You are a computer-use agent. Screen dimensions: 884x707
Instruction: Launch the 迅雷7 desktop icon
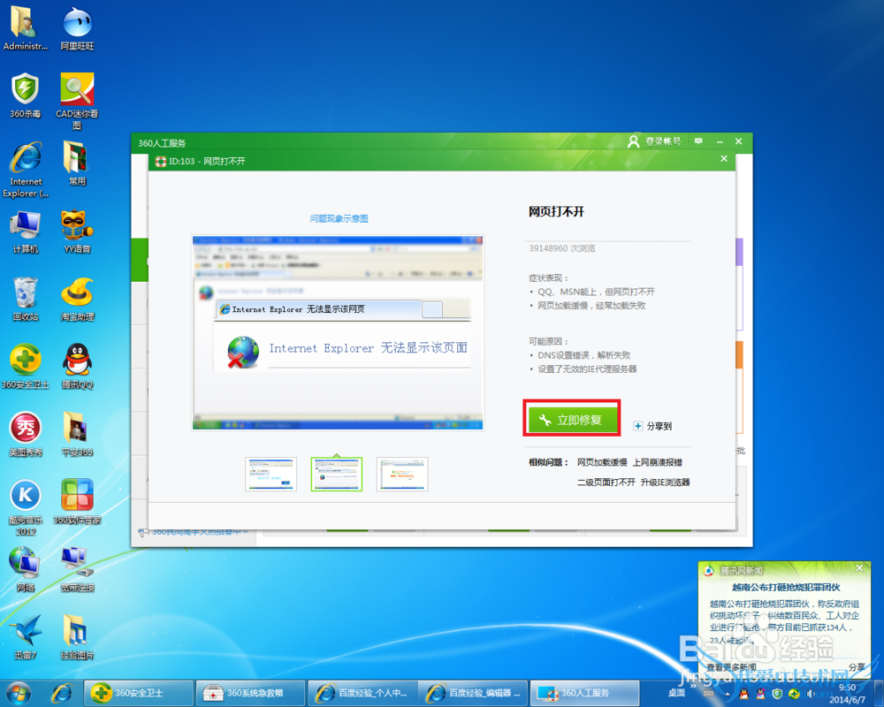(26, 638)
